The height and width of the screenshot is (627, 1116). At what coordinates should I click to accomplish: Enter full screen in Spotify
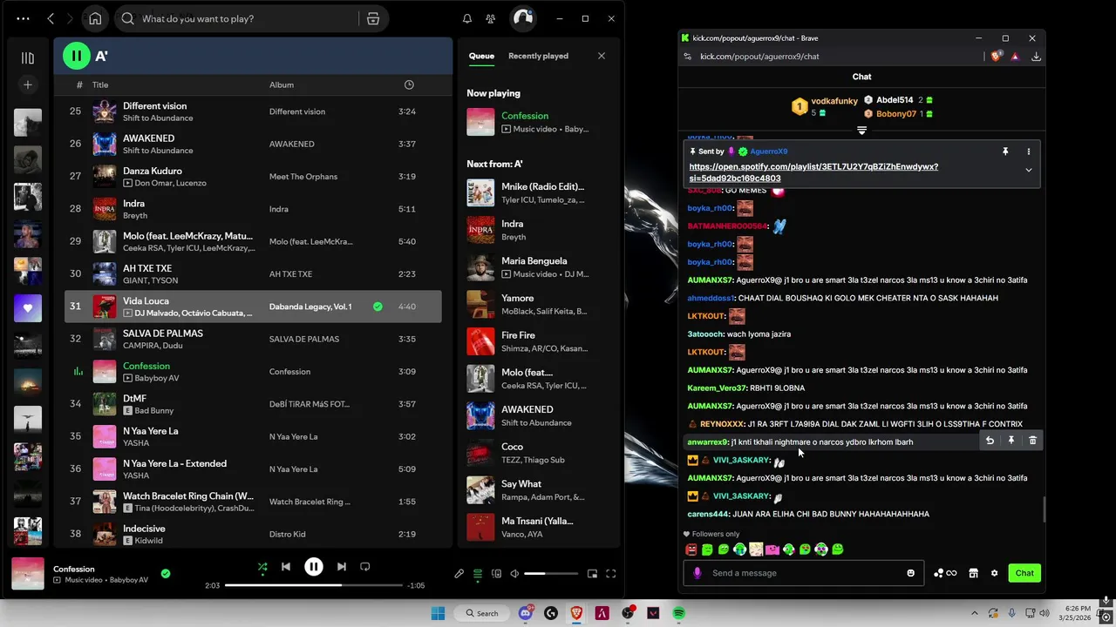point(611,574)
